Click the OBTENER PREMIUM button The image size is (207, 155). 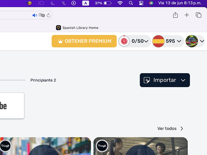(84, 41)
